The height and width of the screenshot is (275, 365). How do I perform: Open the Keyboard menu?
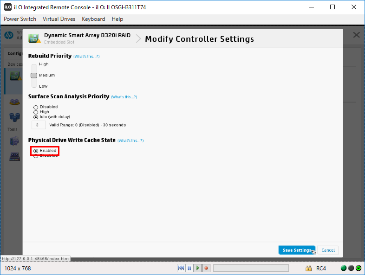click(x=93, y=19)
